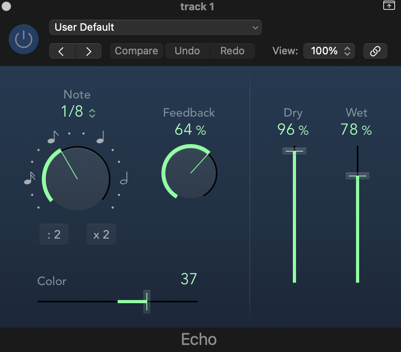Click the Feedback label
The height and width of the screenshot is (352, 401).
point(189,113)
